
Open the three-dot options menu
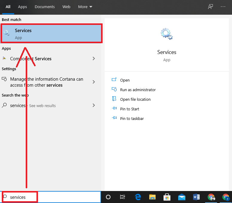(223, 7)
